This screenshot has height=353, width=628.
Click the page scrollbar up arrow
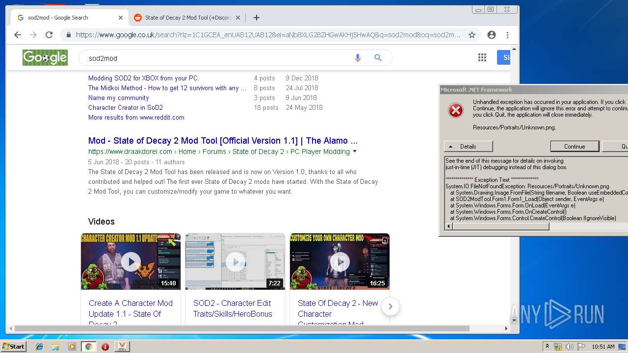pyautogui.click(x=514, y=50)
